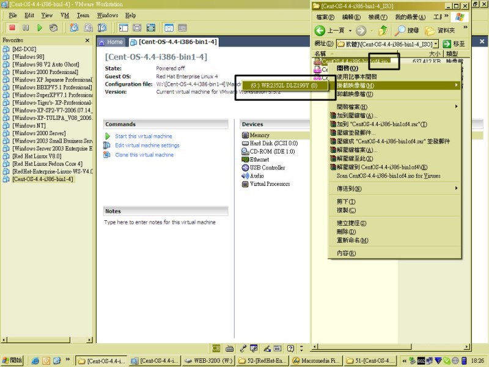This screenshot has width=489, height=367.
Task: Open the VM menu
Action: pos(65,15)
